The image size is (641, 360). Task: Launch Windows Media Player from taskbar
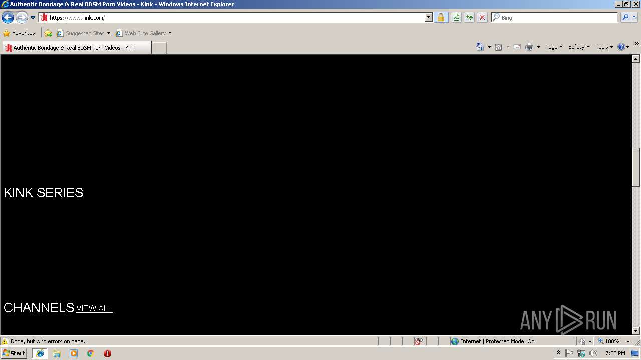[74, 353]
